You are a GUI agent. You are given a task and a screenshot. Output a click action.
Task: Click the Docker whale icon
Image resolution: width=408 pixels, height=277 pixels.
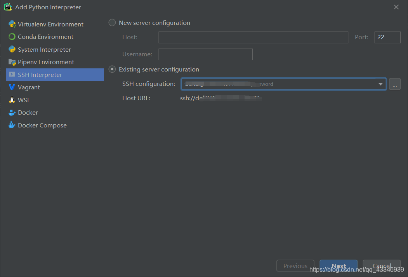12,112
